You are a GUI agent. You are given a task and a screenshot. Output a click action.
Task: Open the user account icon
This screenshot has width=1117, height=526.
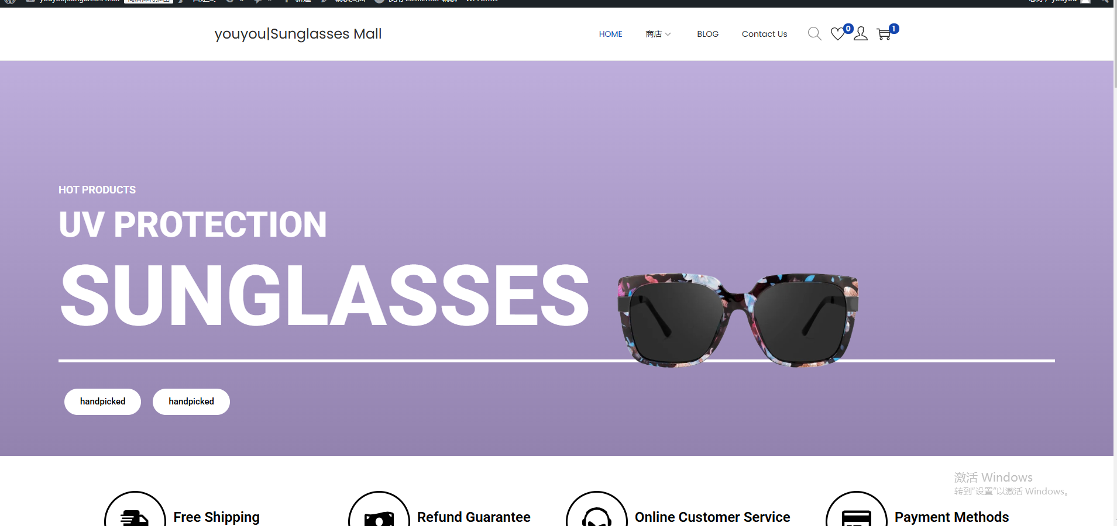861,34
